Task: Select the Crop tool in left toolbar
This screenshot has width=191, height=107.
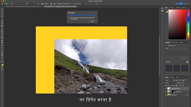Action: click(2, 19)
